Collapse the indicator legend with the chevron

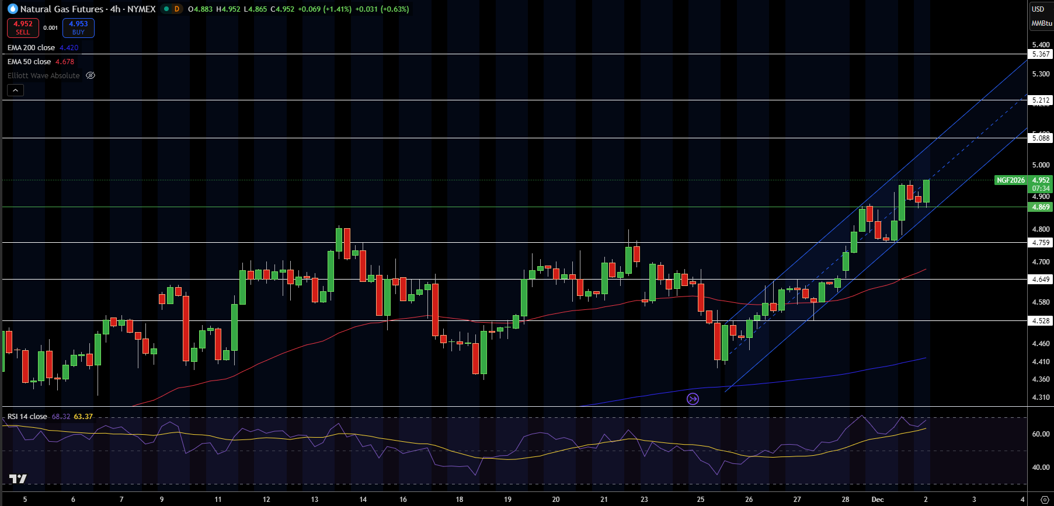click(15, 90)
